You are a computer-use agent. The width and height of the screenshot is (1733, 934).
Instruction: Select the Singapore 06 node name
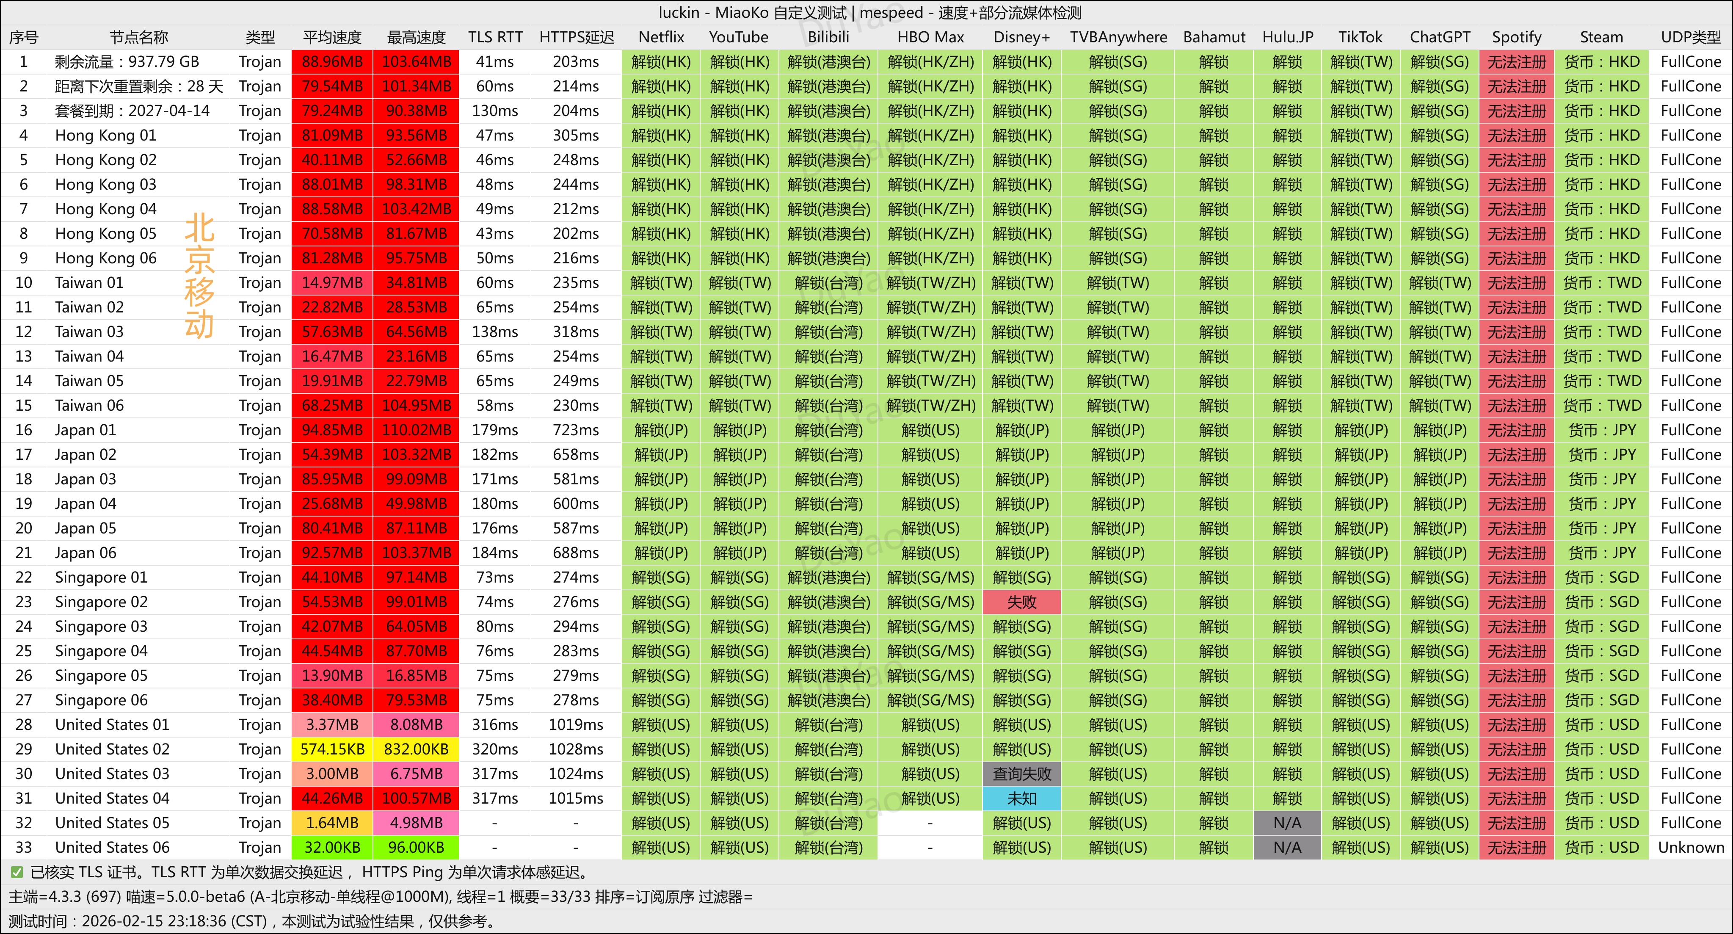101,700
